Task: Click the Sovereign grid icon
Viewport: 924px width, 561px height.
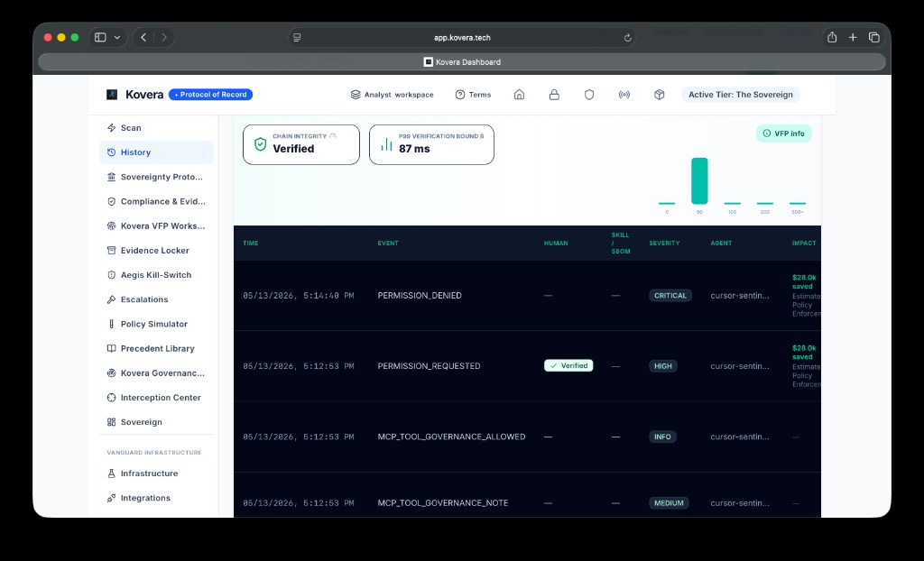Action: 111,422
